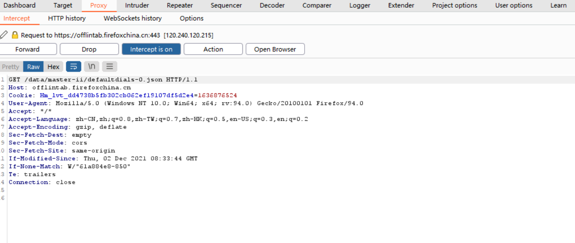Select the Raw view
Image resolution: width=575 pixels, height=243 pixels.
point(33,67)
